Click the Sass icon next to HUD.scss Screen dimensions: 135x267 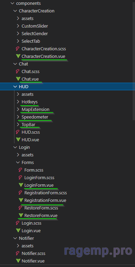(18, 132)
